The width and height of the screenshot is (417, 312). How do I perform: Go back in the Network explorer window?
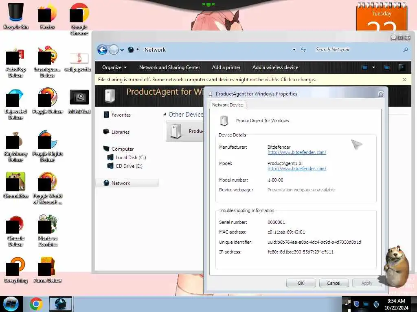(x=102, y=50)
